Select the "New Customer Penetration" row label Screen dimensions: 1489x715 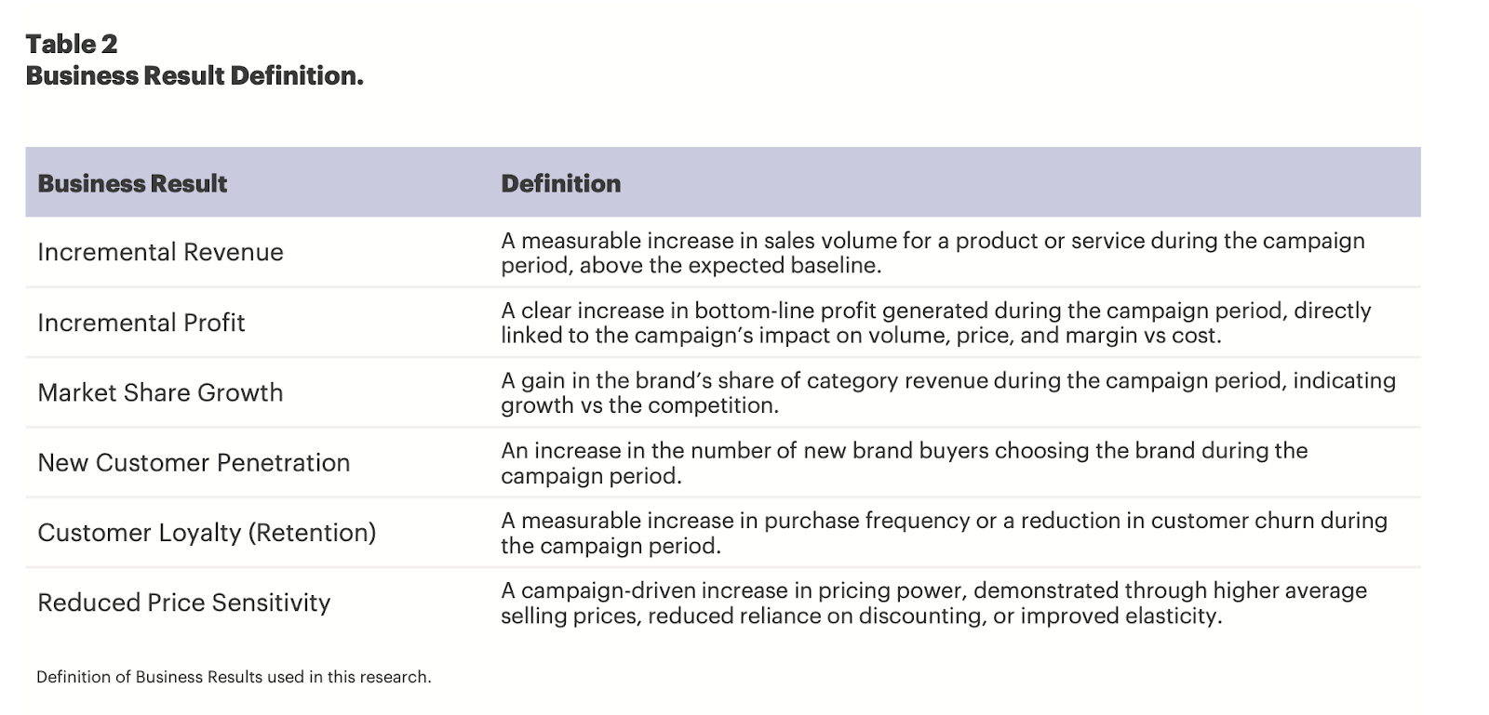(194, 462)
